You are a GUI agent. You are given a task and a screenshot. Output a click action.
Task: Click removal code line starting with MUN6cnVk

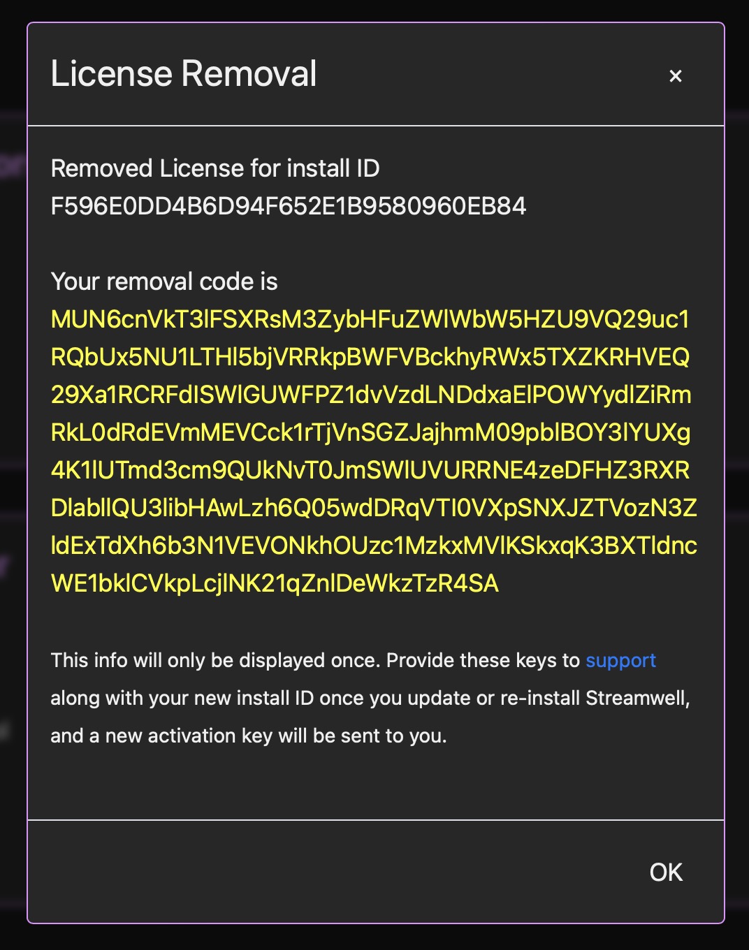point(370,319)
